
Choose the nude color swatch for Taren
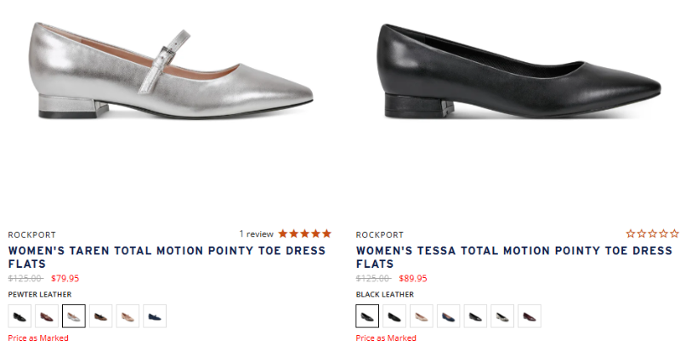pos(127,316)
